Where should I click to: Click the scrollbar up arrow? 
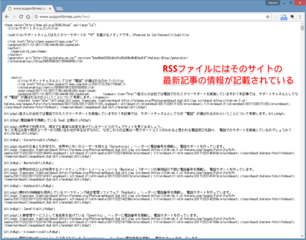coord(302,24)
